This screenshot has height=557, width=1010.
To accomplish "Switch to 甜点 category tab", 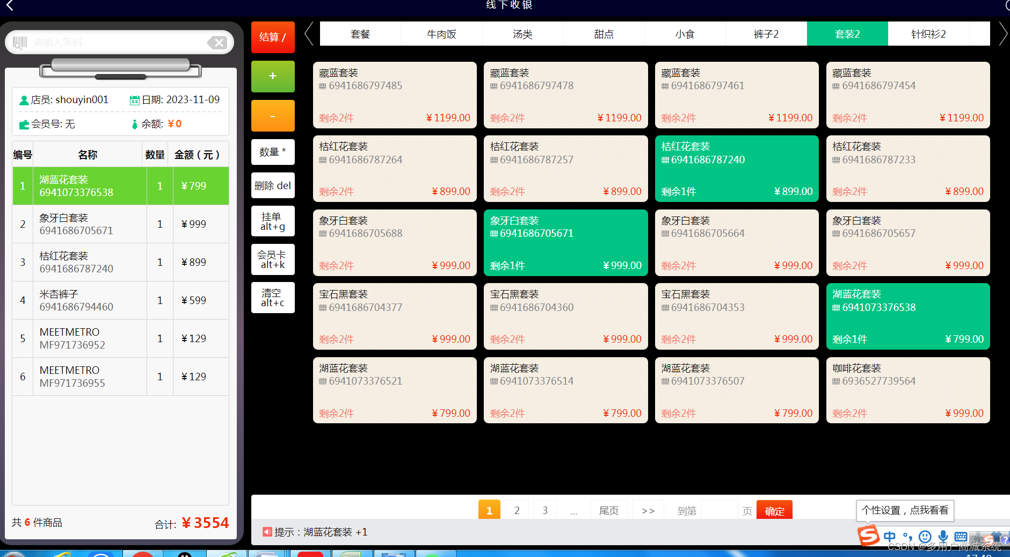I will pyautogui.click(x=604, y=34).
